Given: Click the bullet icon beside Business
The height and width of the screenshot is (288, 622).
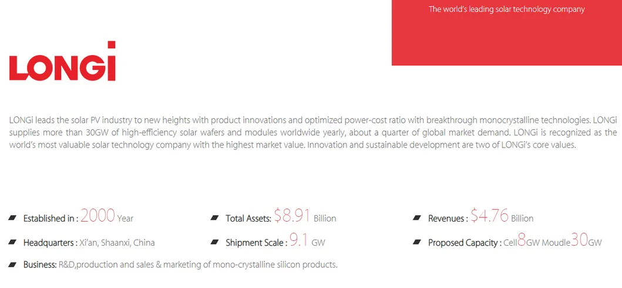Looking at the screenshot, I should point(12,264).
